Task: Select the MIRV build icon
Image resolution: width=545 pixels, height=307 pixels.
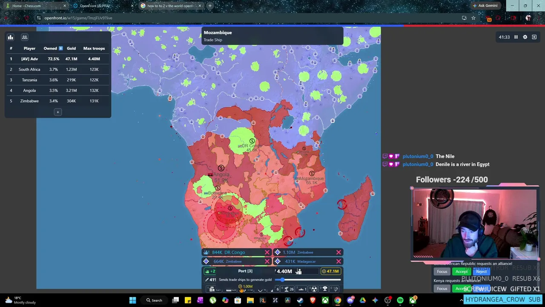Action: coord(336,290)
